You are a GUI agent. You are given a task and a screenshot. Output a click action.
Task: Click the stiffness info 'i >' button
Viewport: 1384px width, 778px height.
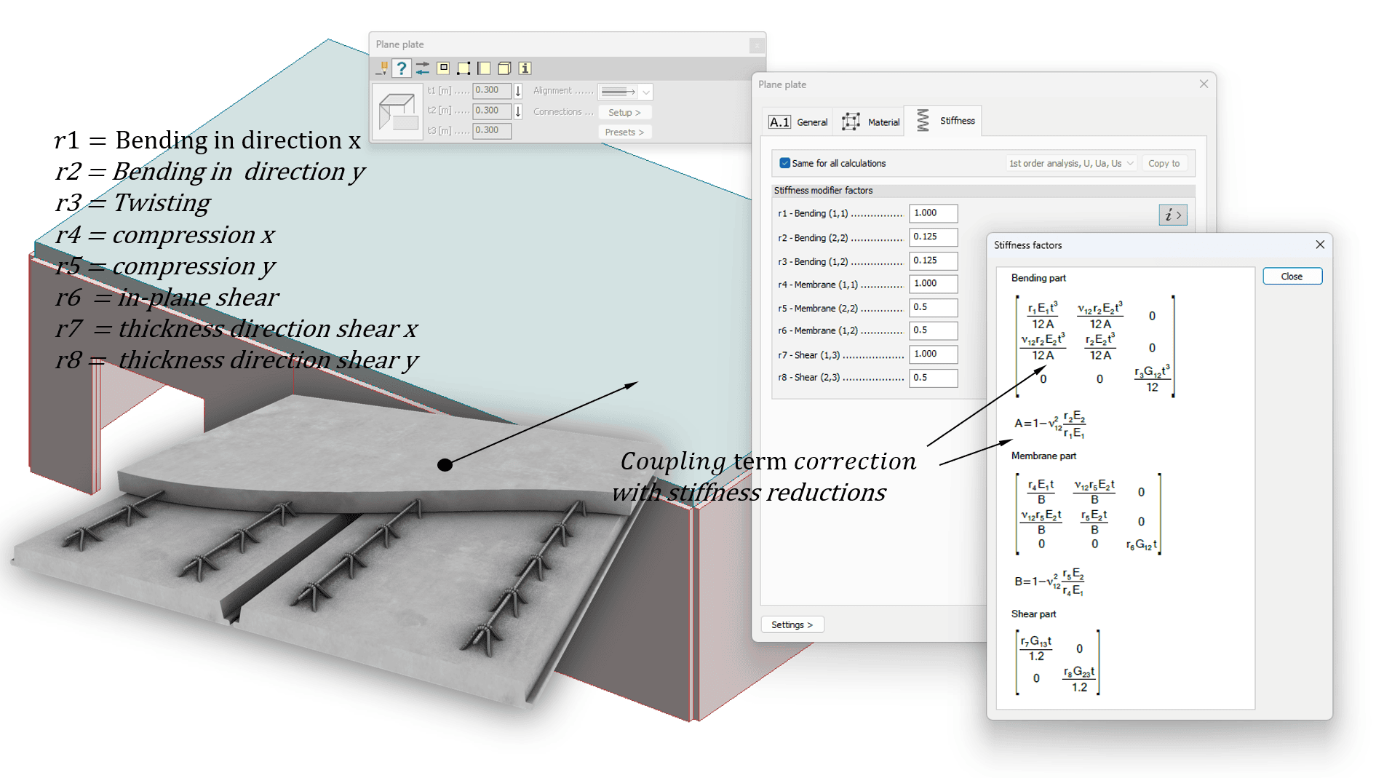click(x=1173, y=215)
